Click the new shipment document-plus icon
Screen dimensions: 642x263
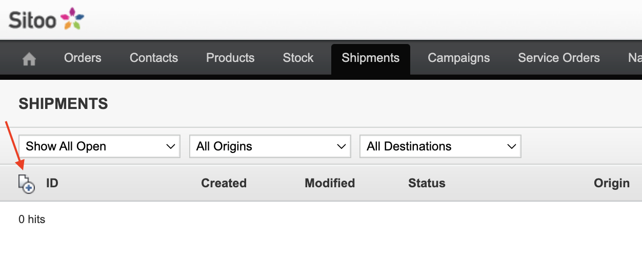pos(27,184)
